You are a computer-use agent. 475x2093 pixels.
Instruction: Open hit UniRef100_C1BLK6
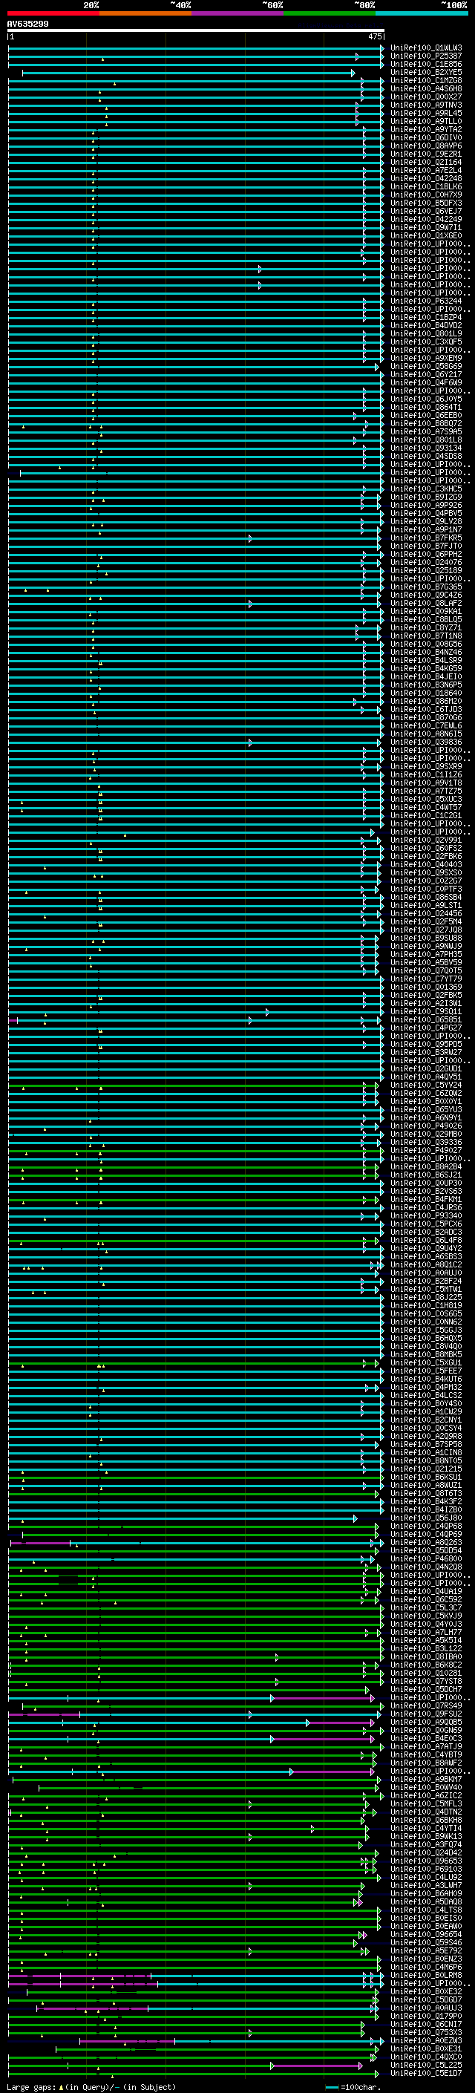[x=426, y=187]
